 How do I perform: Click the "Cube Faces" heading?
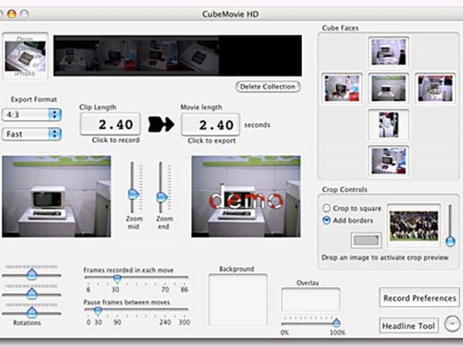(x=340, y=28)
